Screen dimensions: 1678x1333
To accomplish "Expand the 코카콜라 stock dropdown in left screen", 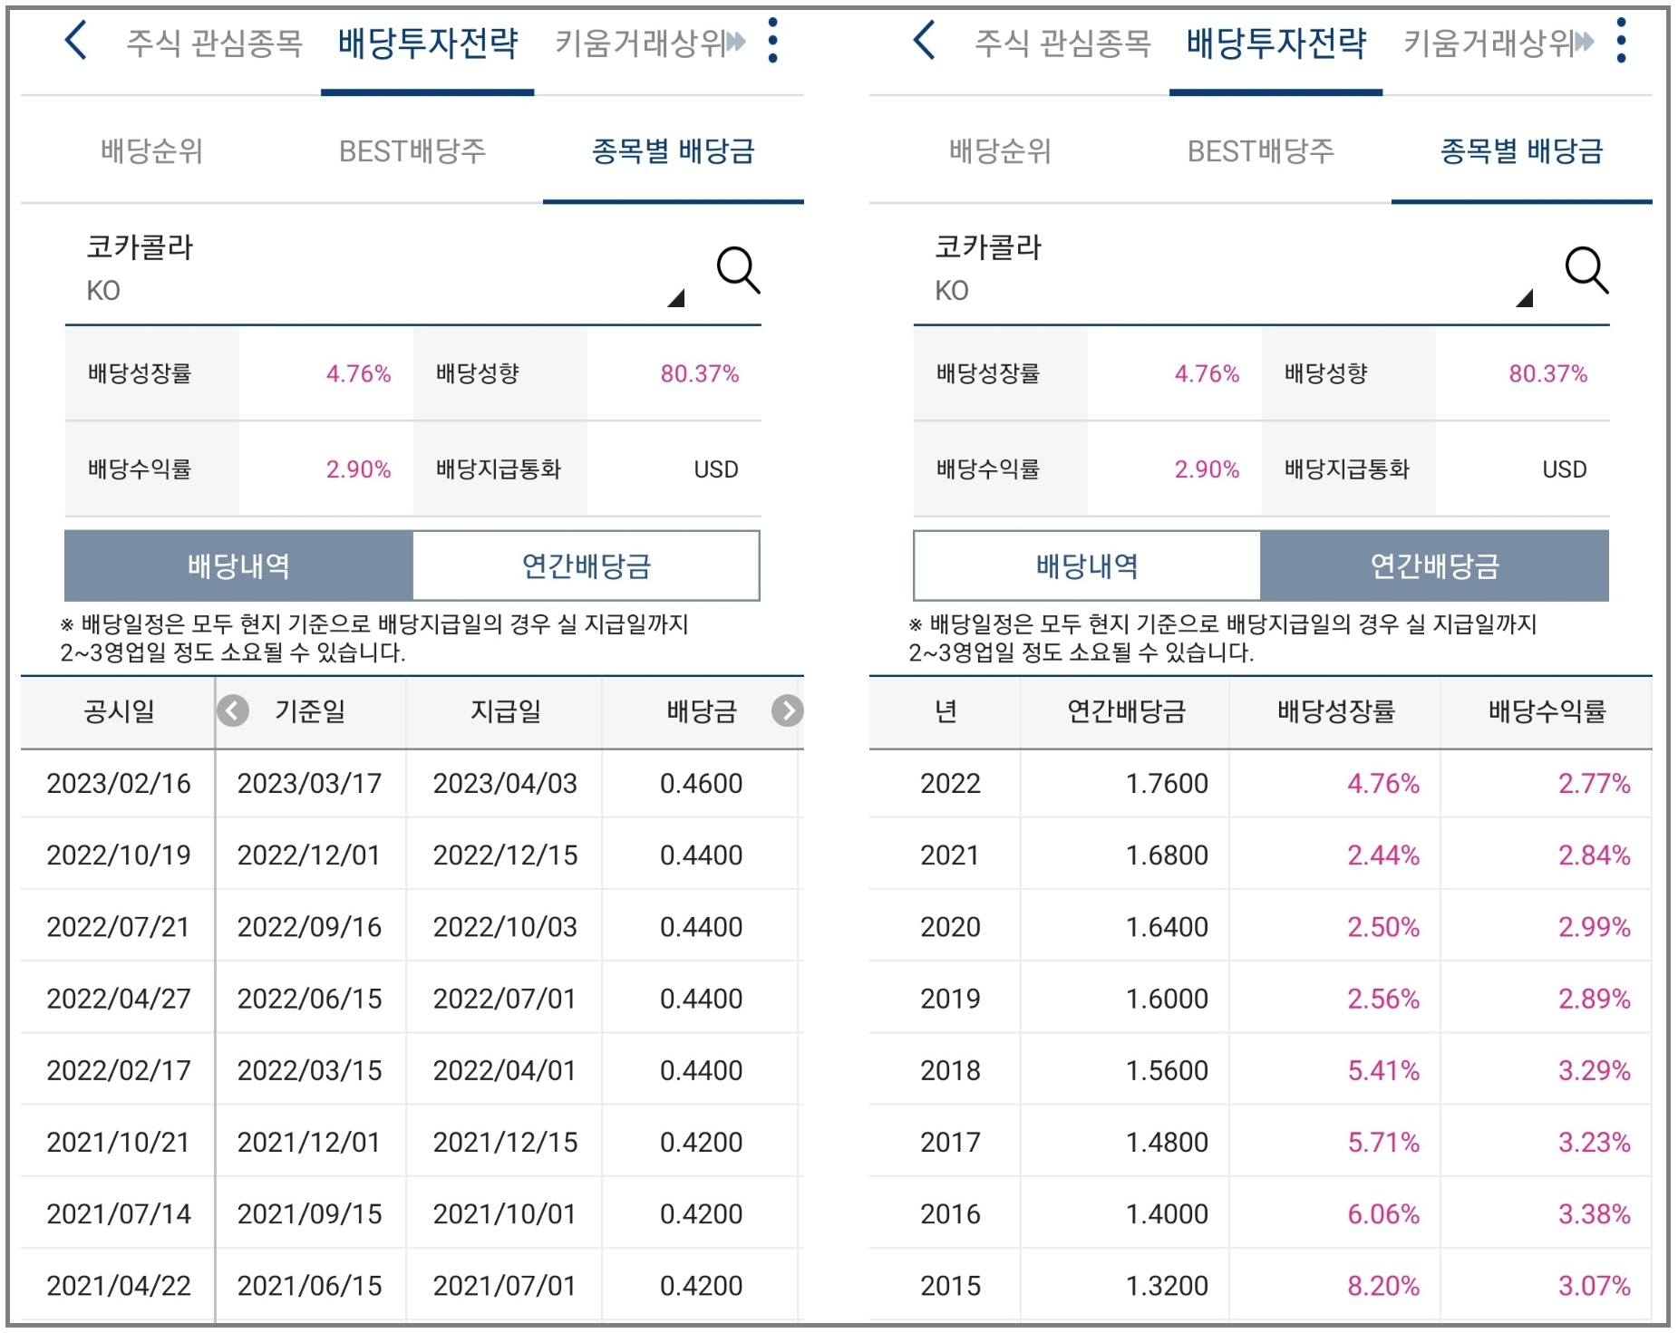I will [675, 299].
